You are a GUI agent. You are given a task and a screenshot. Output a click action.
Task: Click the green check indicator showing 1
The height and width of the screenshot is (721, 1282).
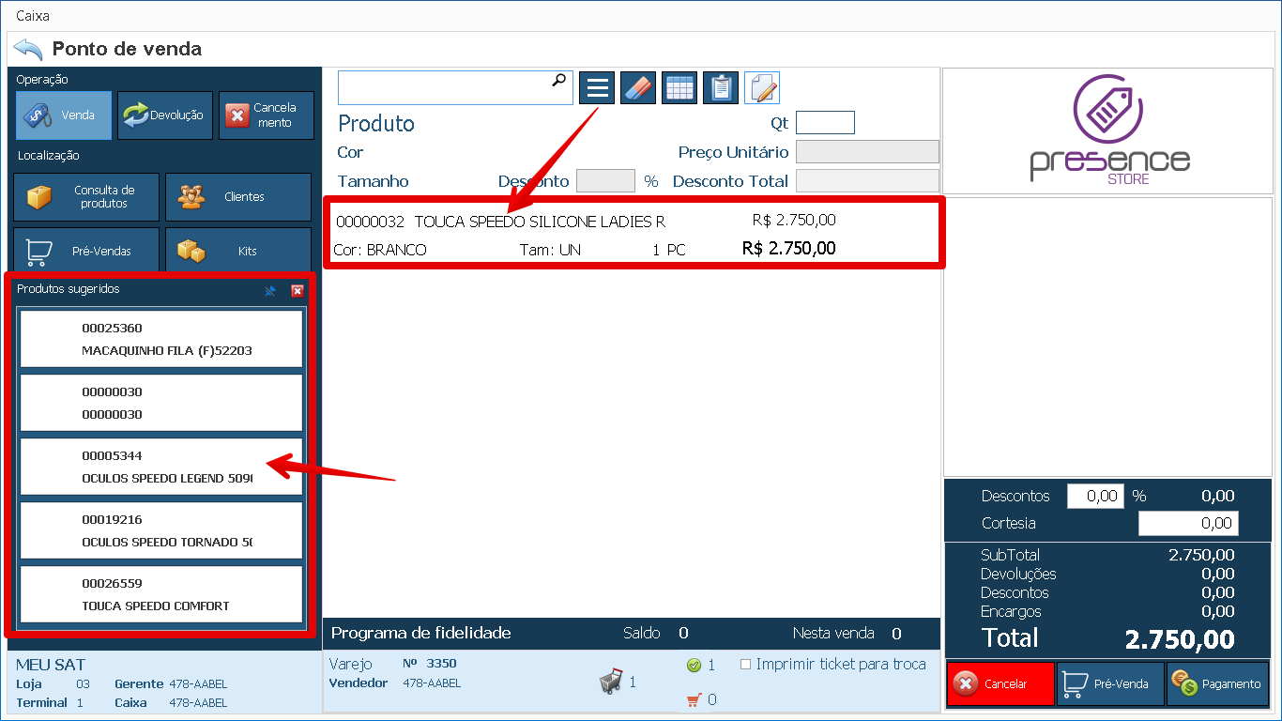point(694,666)
